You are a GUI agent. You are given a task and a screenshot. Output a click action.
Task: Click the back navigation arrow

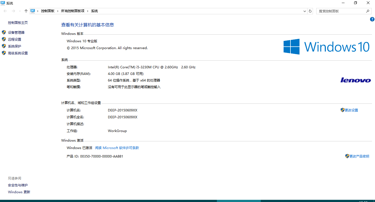[5, 11]
